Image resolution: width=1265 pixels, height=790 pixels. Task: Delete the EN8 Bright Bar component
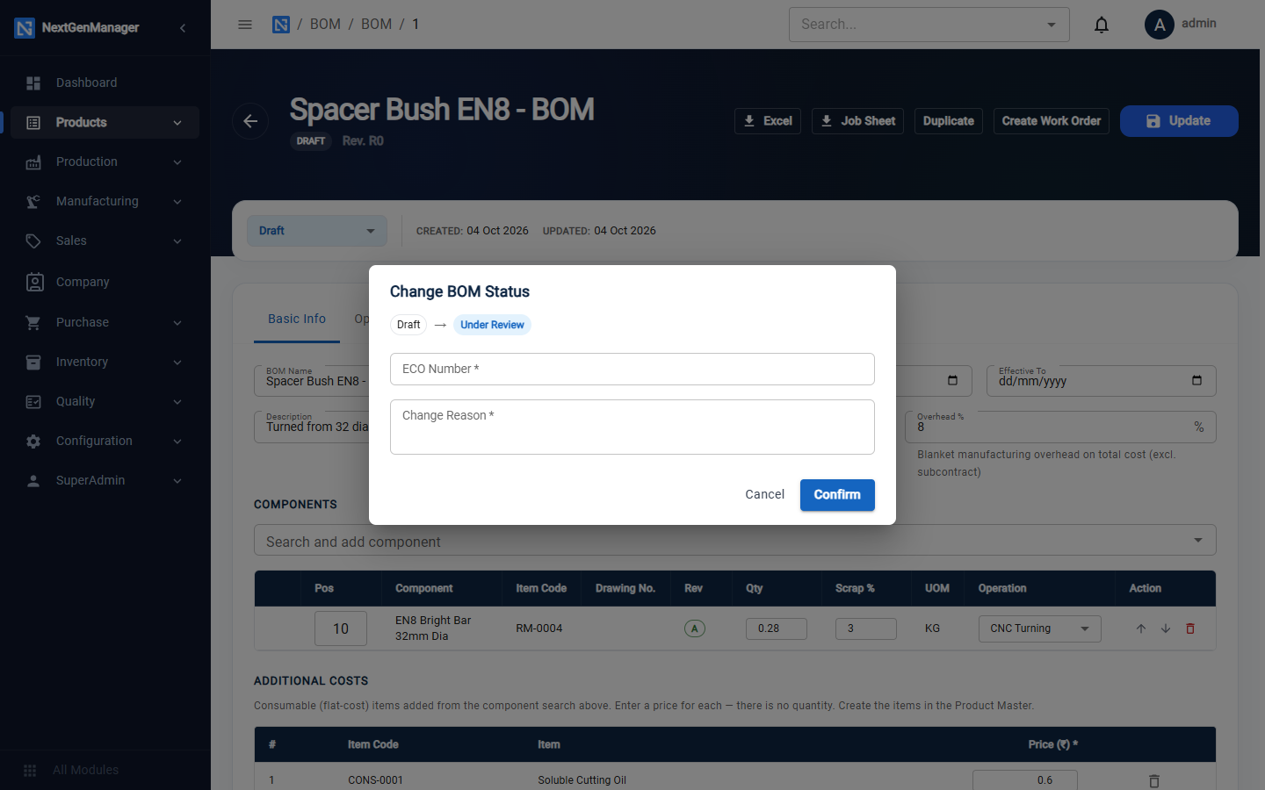[x=1190, y=628]
